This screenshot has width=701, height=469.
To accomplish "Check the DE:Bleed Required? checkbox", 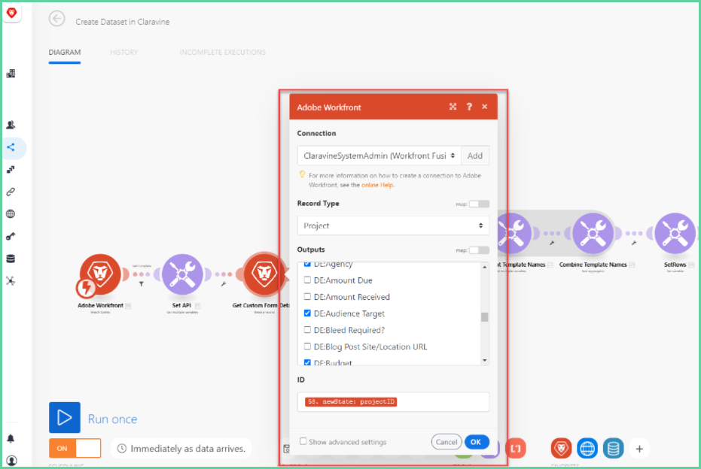I will coord(307,330).
